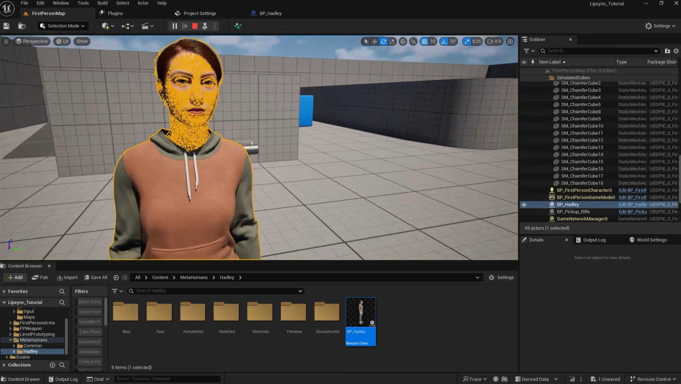681x384 pixels.
Task: Select the rotate transform gizmo tool
Action: 383,41
